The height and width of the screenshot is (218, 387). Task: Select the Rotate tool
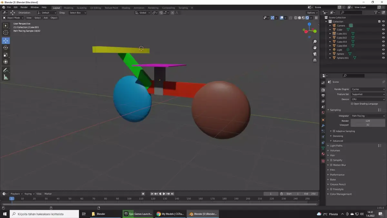pos(6,47)
